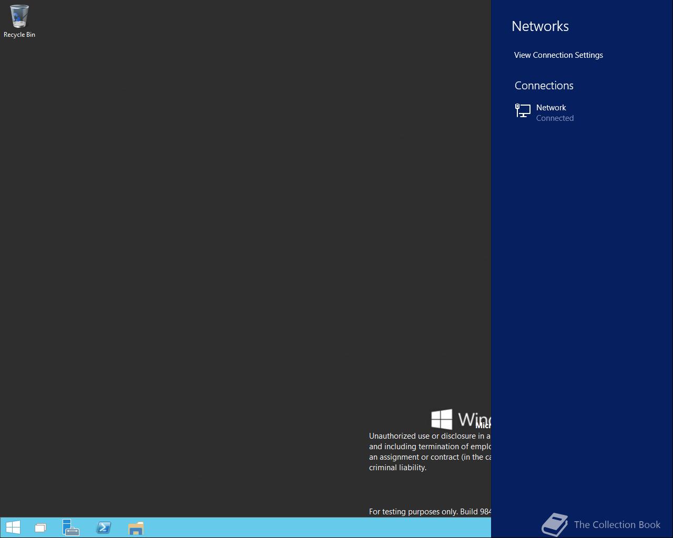
Task: Launch Server Manager from the taskbar
Action: point(71,527)
